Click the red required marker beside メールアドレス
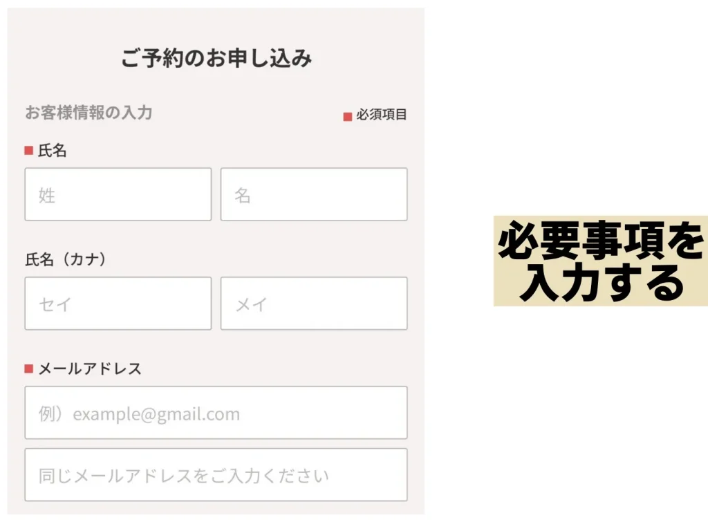Screen dimensions: 708x522 [29, 369]
